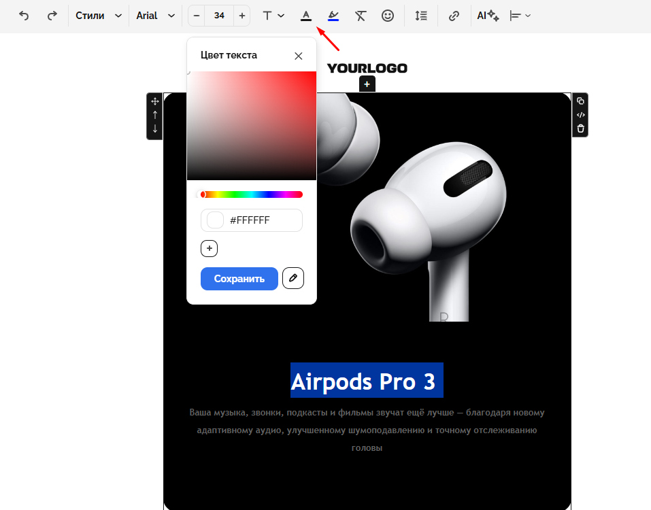The width and height of the screenshot is (651, 510).
Task: Click the rainbow hue slider
Action: (x=252, y=194)
